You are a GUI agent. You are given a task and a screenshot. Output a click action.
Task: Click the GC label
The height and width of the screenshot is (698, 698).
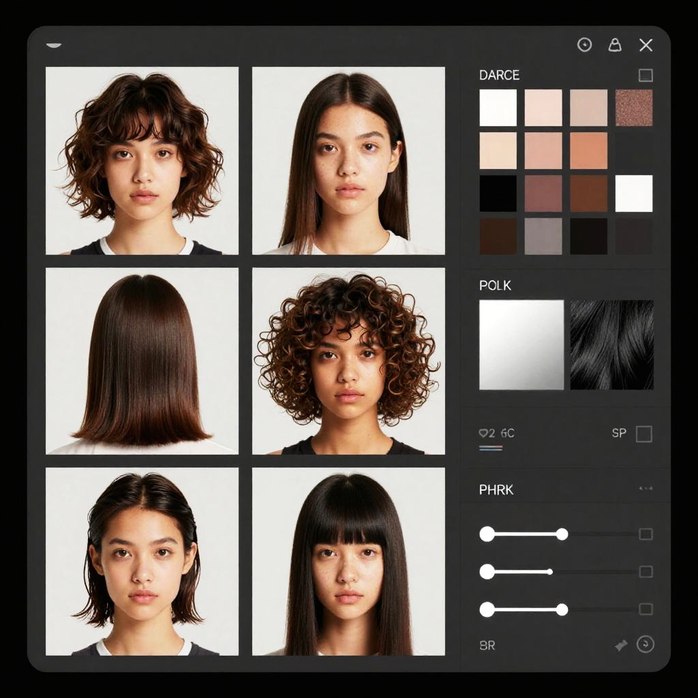coord(507,433)
